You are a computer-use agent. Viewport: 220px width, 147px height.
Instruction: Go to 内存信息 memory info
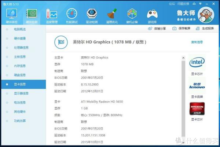20,66
